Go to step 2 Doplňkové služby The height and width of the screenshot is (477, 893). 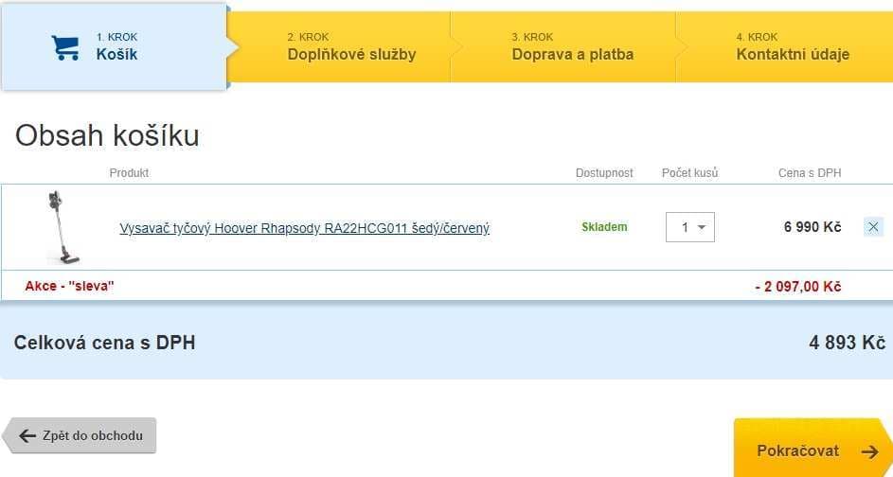(351, 47)
